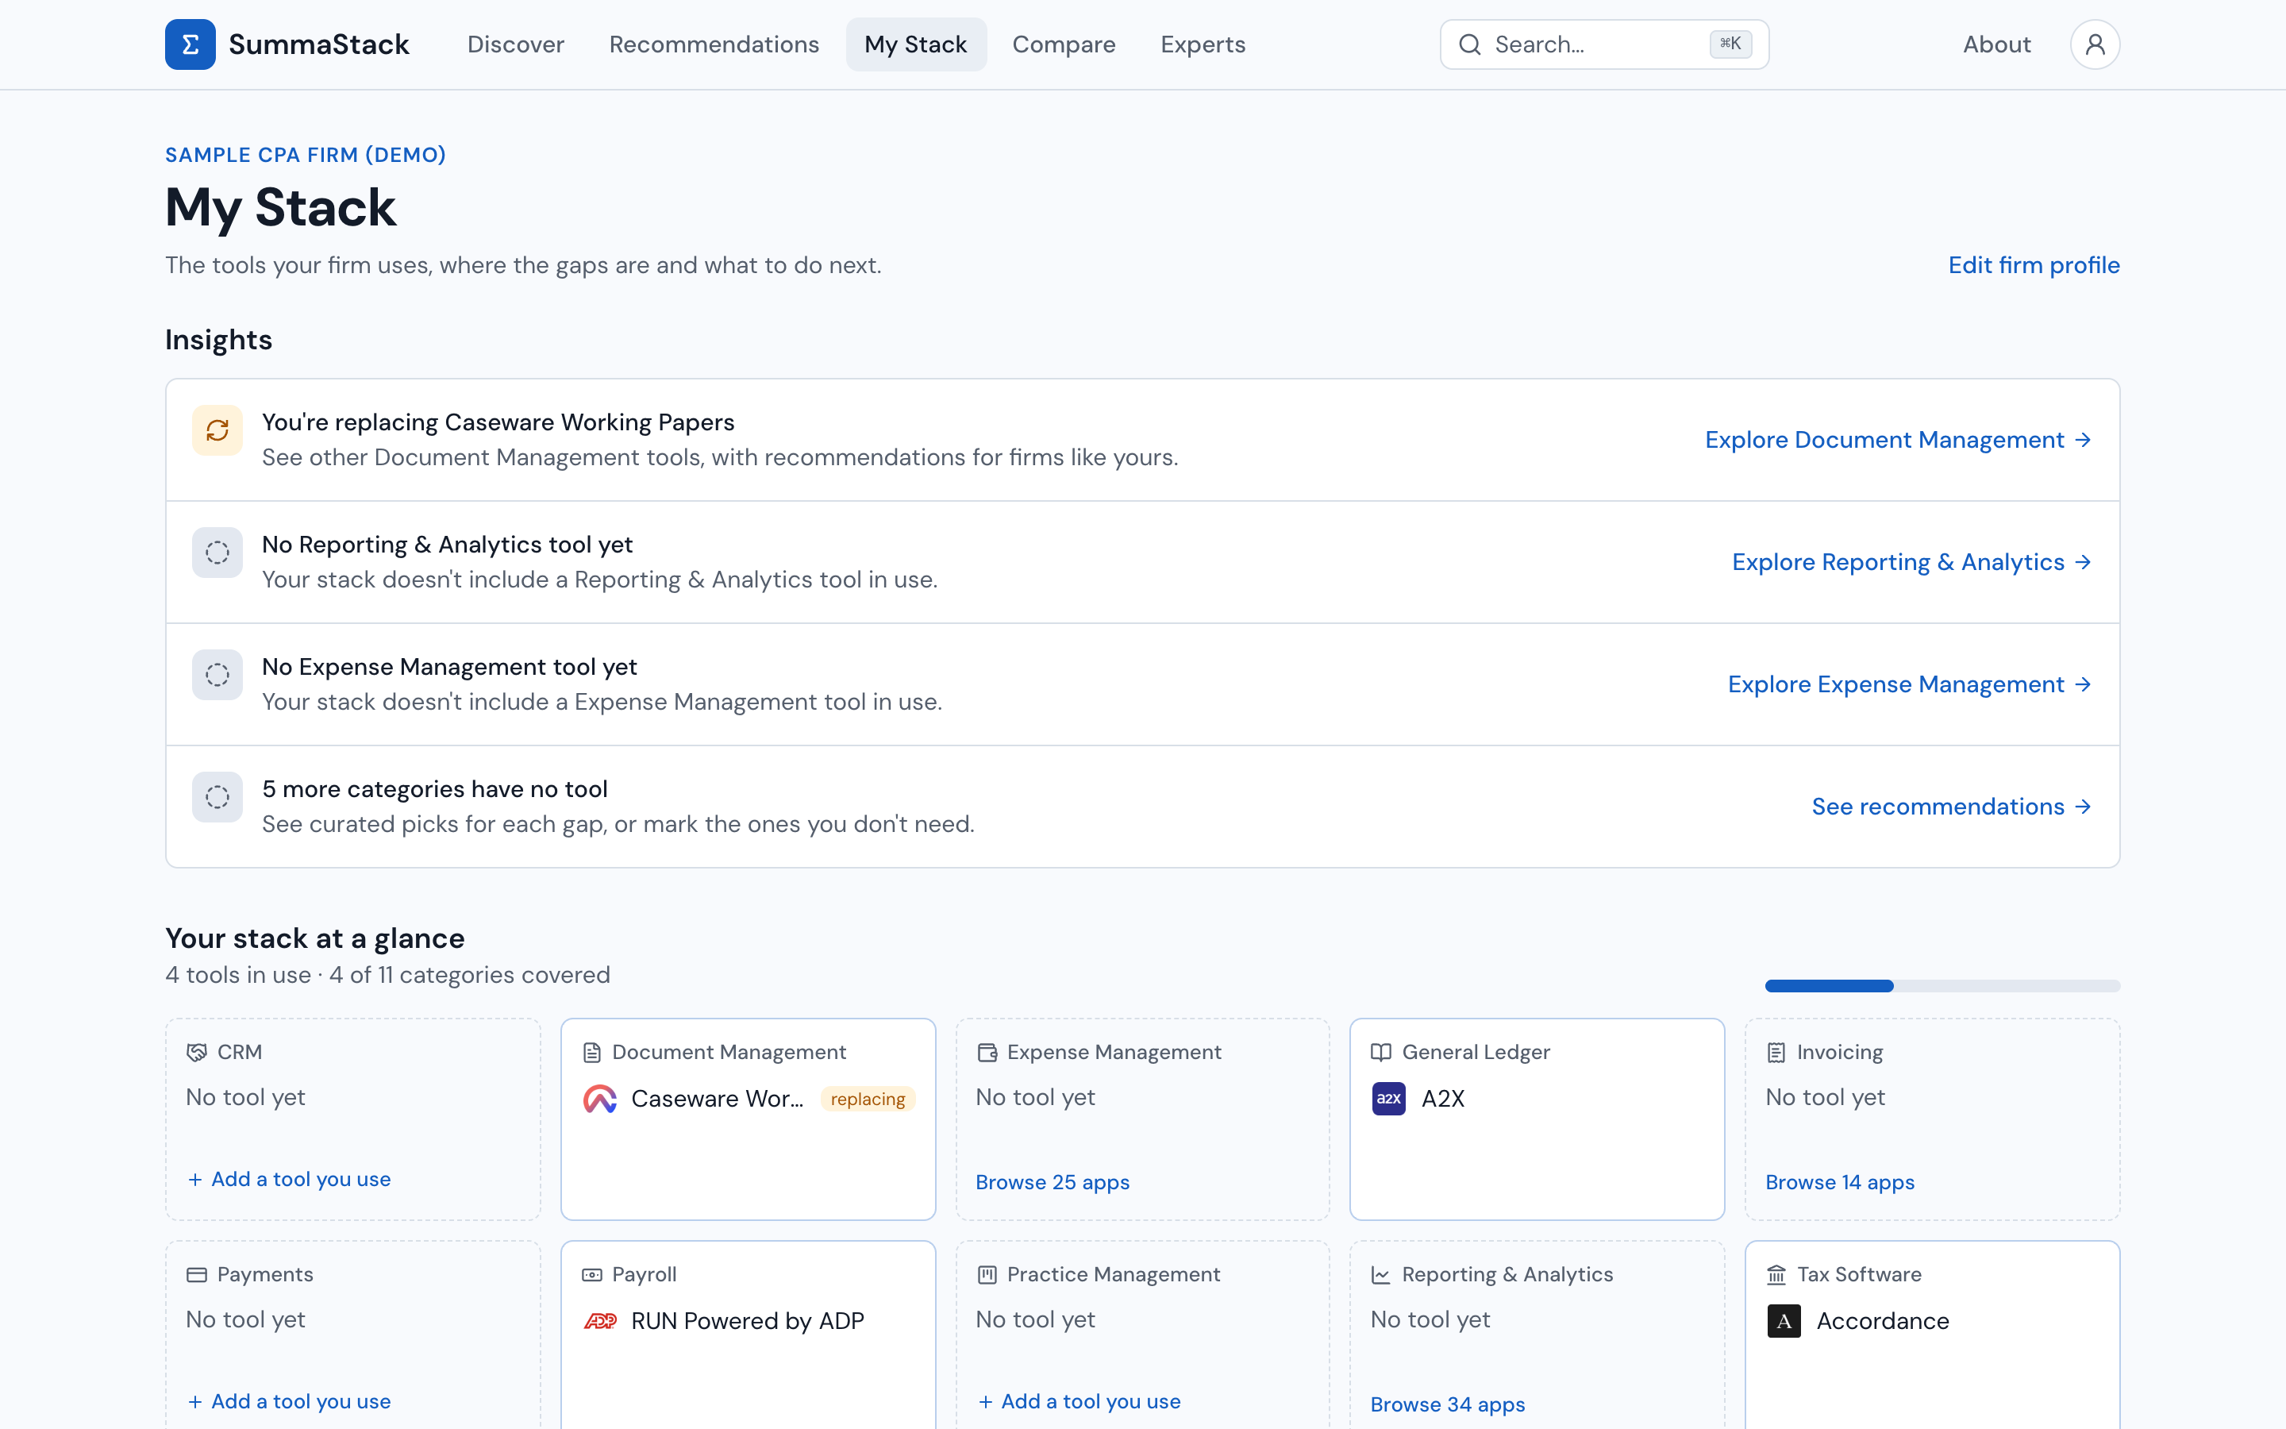The width and height of the screenshot is (2286, 1429).
Task: Click Browse 25 apps in Expense Management
Action: [x=1053, y=1181]
